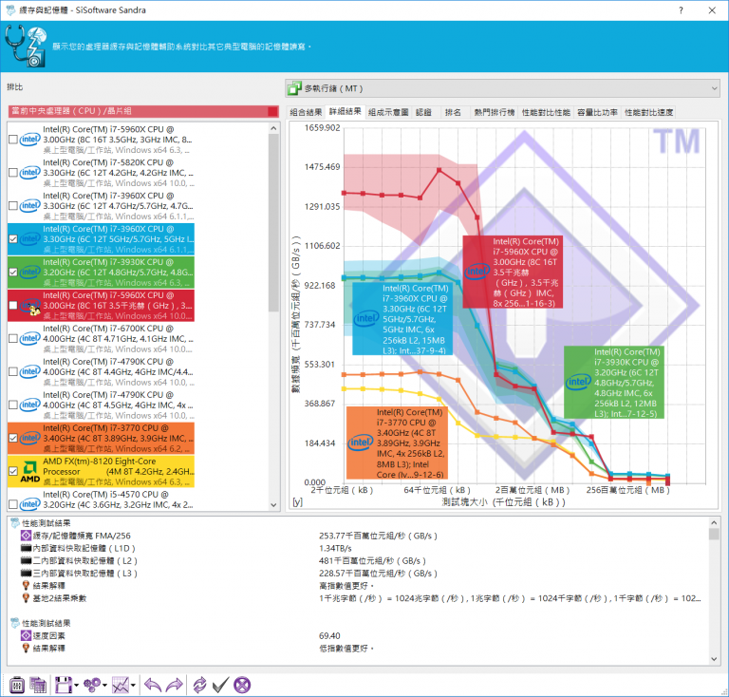Viewport: 729px width, 697px height.
Task: Click the SiSoftware Sandra title bar app icon
Action: (x=10, y=9)
